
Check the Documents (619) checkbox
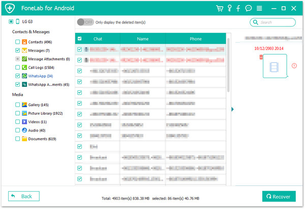click(17, 139)
